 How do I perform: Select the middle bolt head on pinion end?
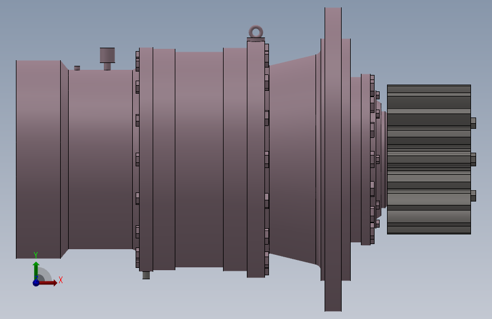473,159
